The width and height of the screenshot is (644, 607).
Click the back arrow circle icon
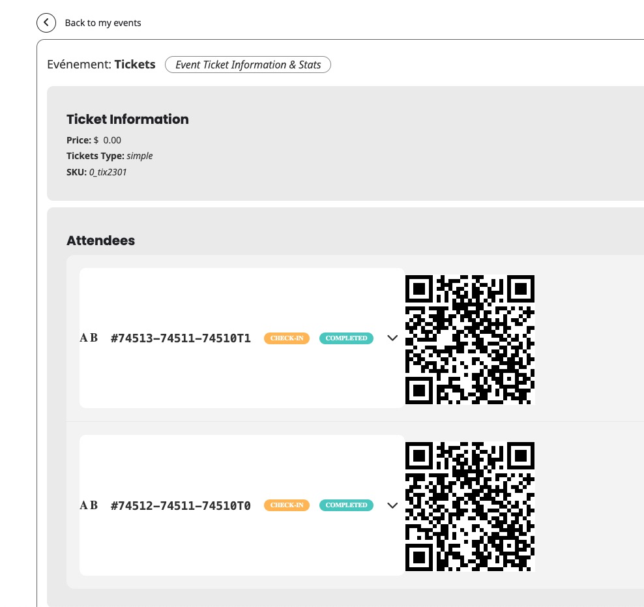(46, 23)
